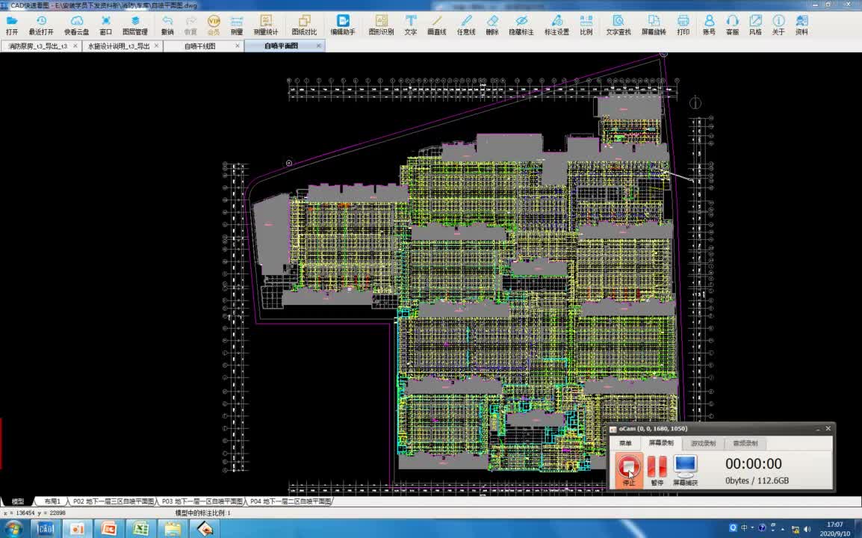The image size is (862, 538).
Task: Print drawing with 打印 icon
Action: (x=683, y=25)
